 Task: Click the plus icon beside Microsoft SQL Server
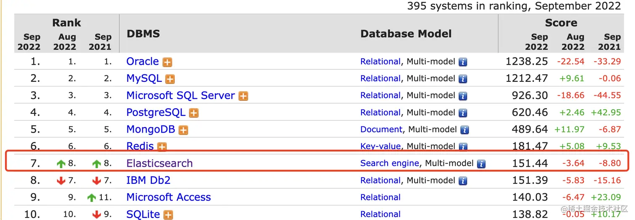243,96
